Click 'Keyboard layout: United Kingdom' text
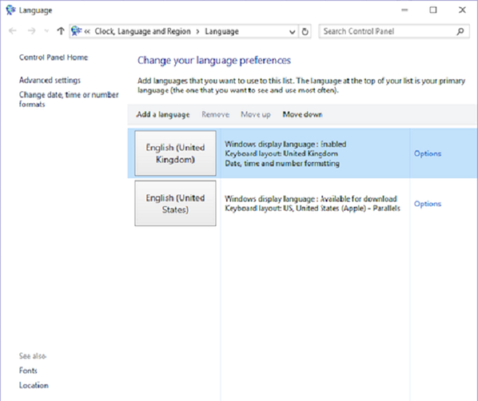This screenshot has width=478, height=401. point(282,154)
